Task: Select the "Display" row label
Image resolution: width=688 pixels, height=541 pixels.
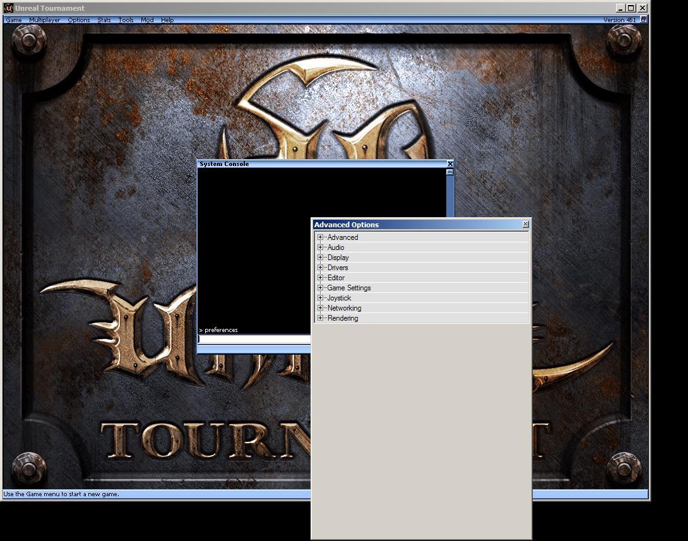Action: coord(338,258)
